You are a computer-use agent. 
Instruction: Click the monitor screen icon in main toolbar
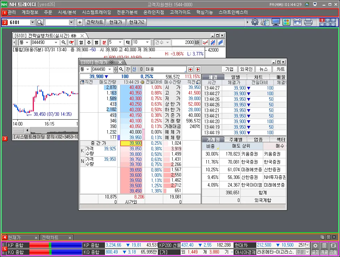pyautogui.click(x=275, y=22)
